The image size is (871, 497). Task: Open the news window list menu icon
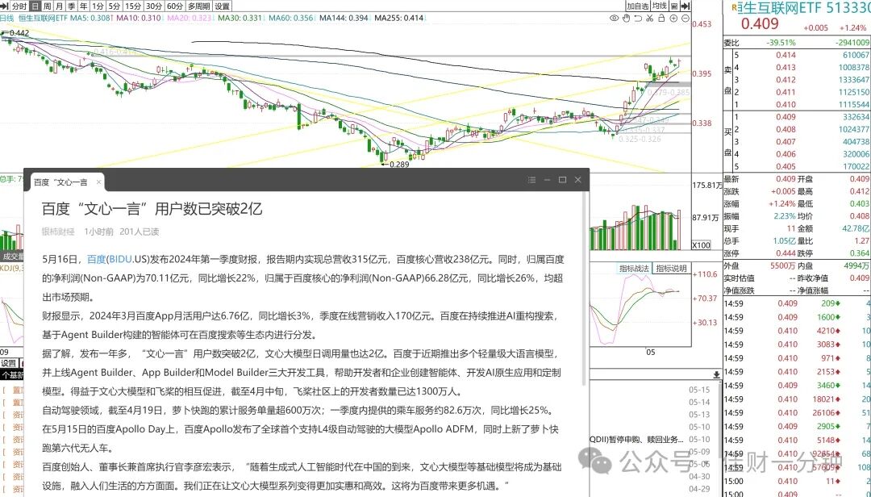(531, 180)
